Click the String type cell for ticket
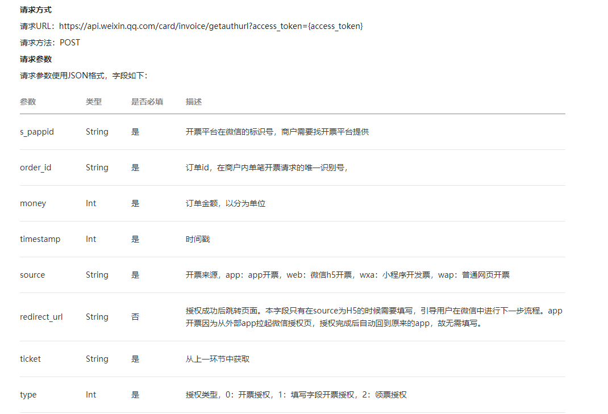608x414 pixels. [97, 359]
